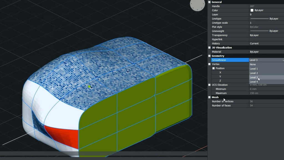284x160 pixels.
Task: Select the Number of vertices row
Action: coord(248,101)
